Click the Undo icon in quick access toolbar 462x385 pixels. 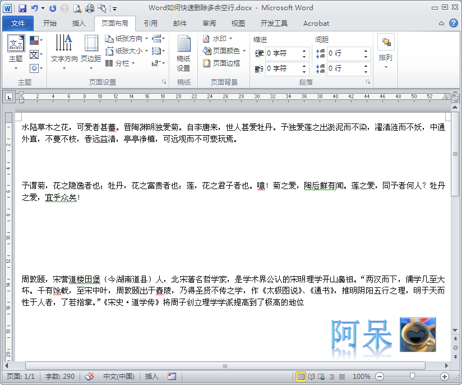click(35, 8)
